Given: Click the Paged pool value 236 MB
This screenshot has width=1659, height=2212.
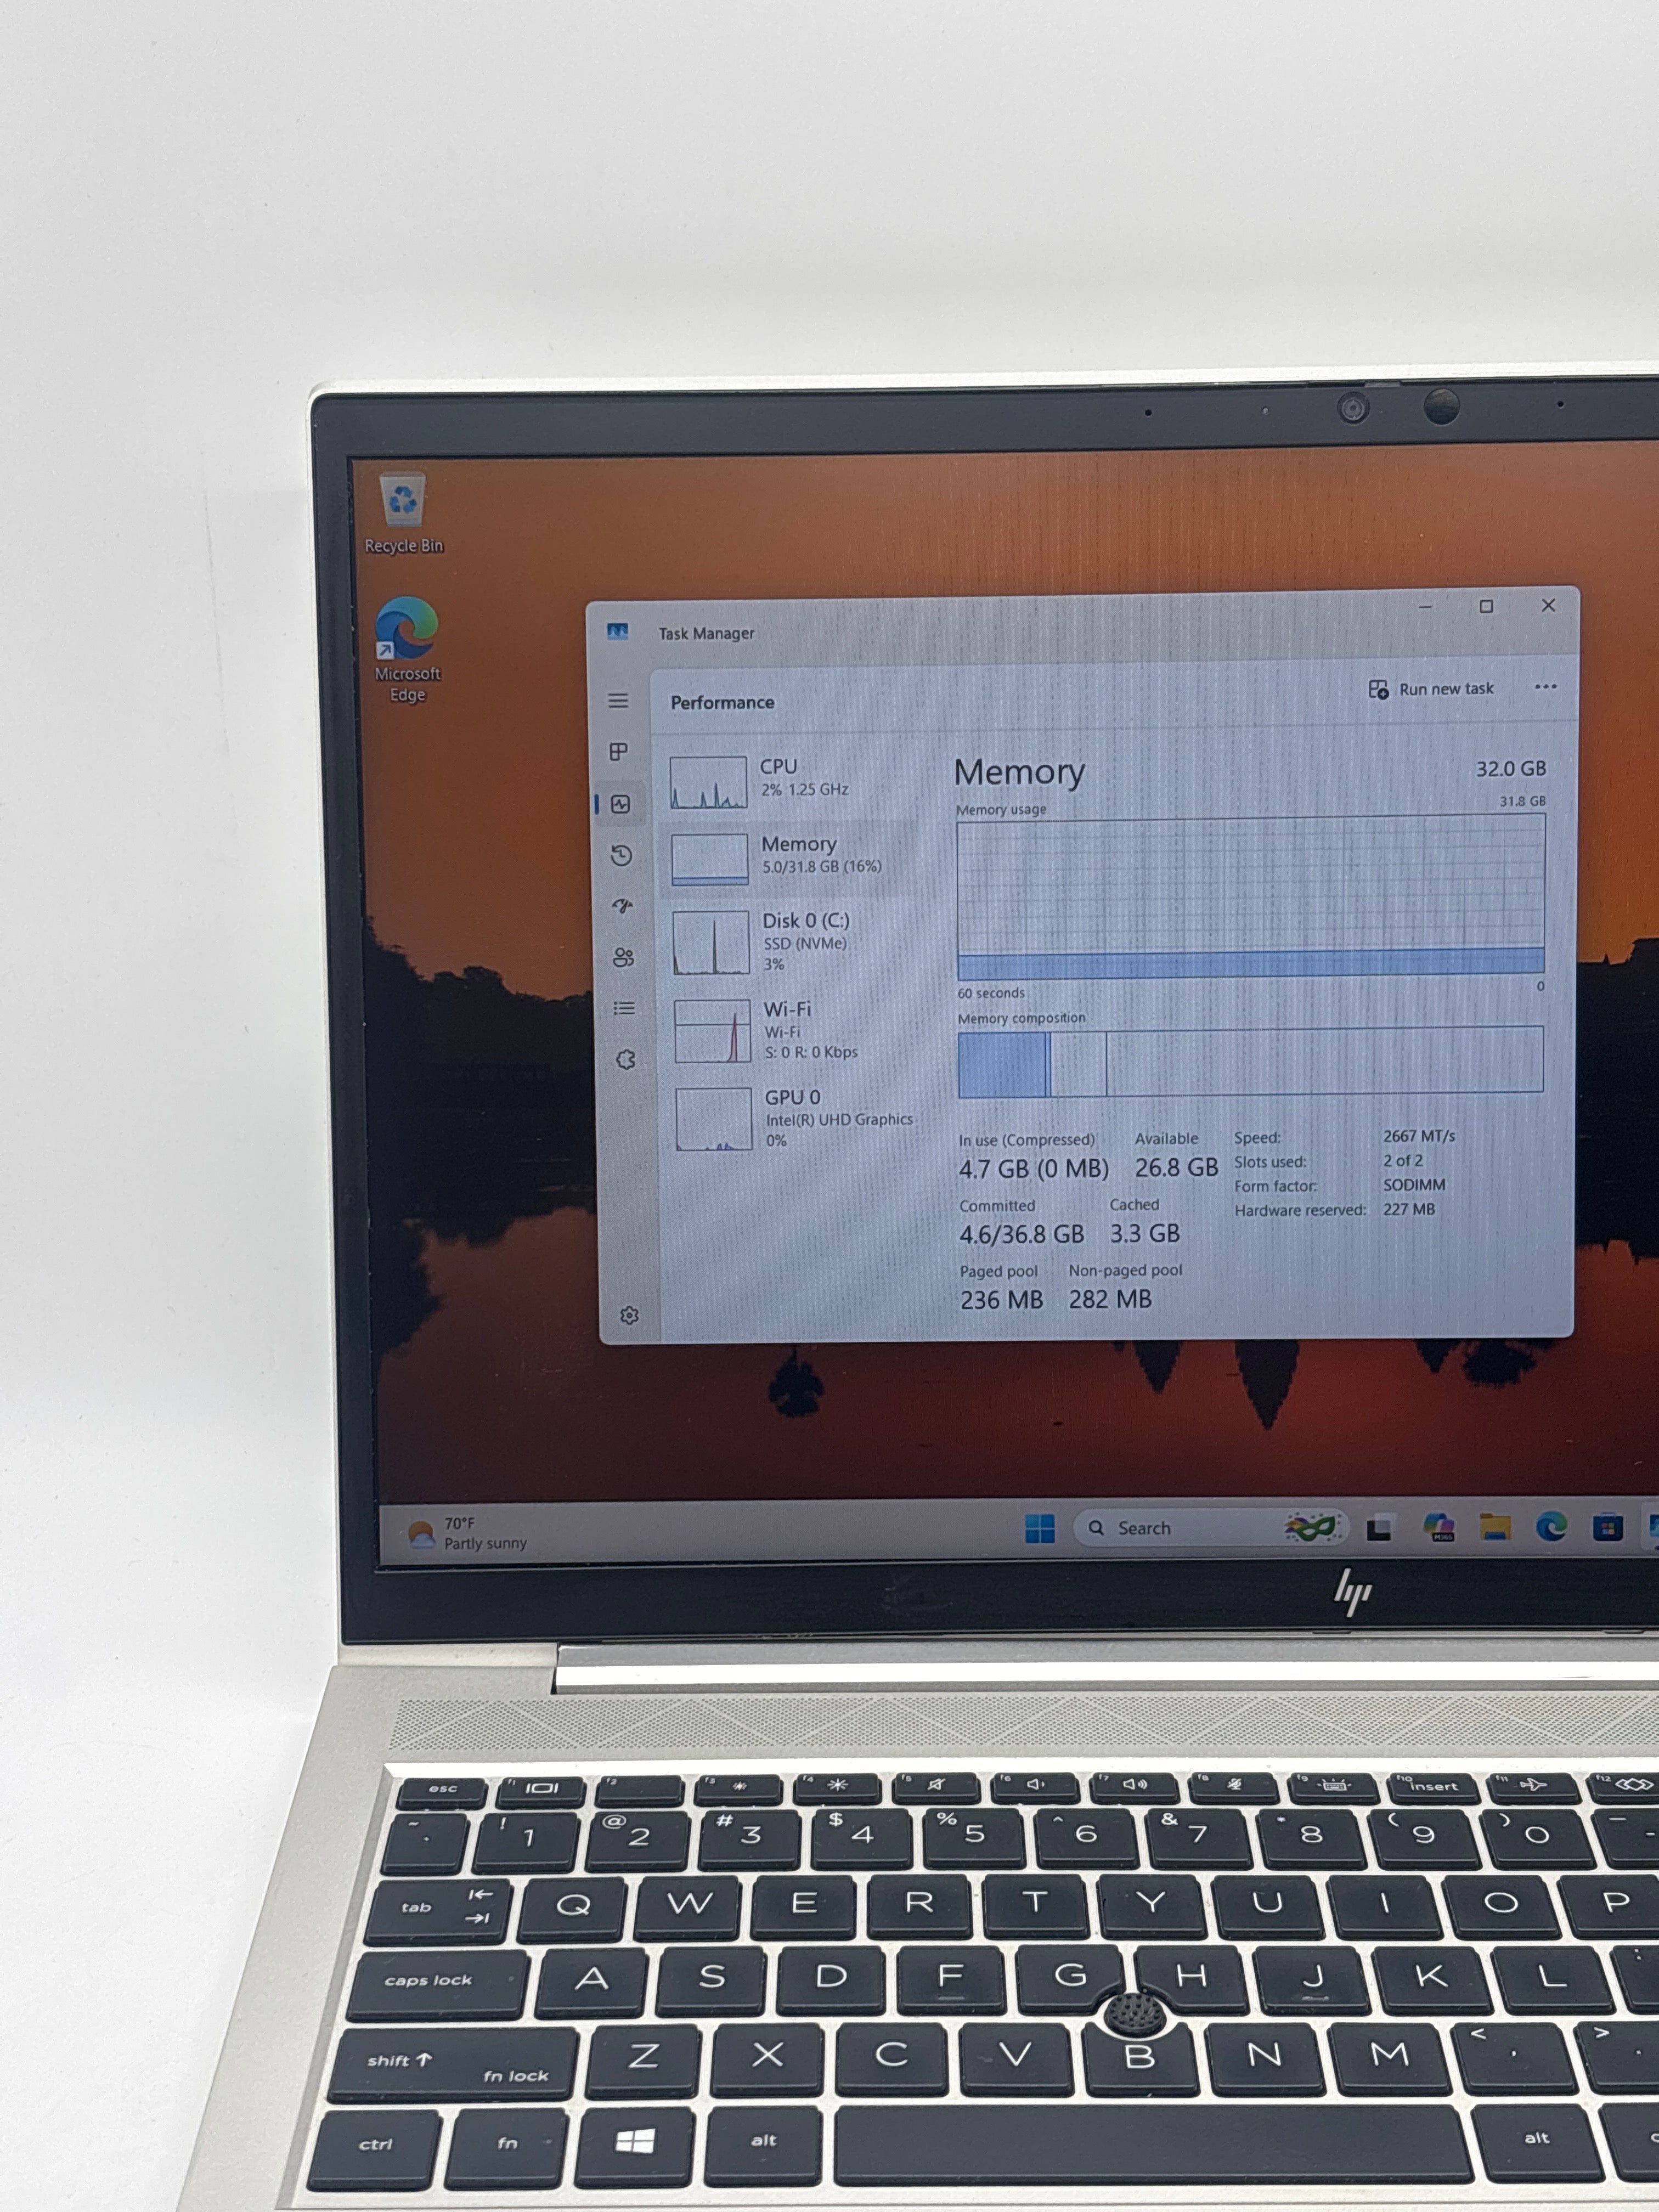Looking at the screenshot, I should (x=1001, y=1300).
